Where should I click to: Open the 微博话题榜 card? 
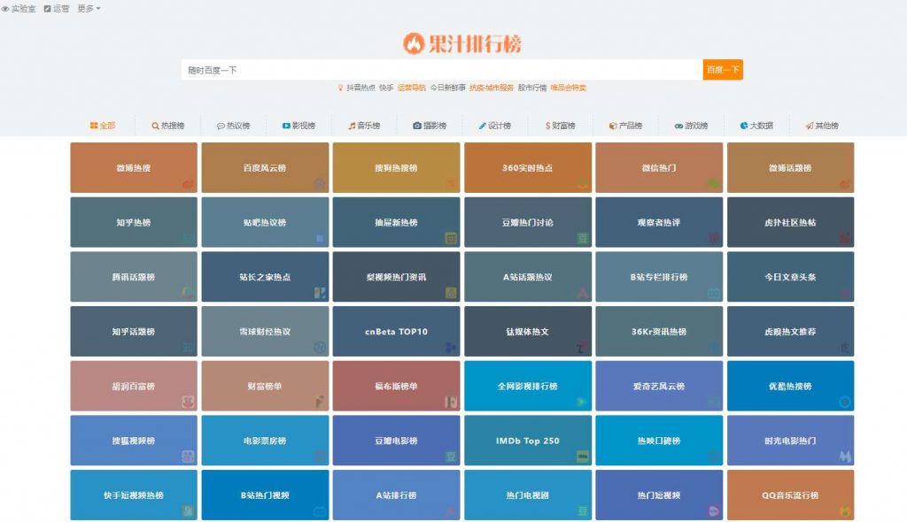(790, 167)
